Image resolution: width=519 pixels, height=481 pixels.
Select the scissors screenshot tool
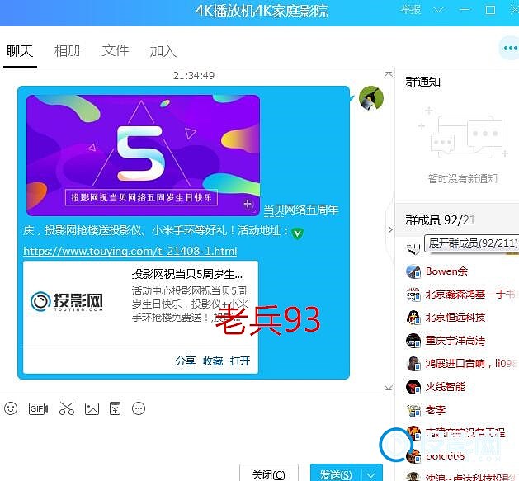tap(67, 408)
